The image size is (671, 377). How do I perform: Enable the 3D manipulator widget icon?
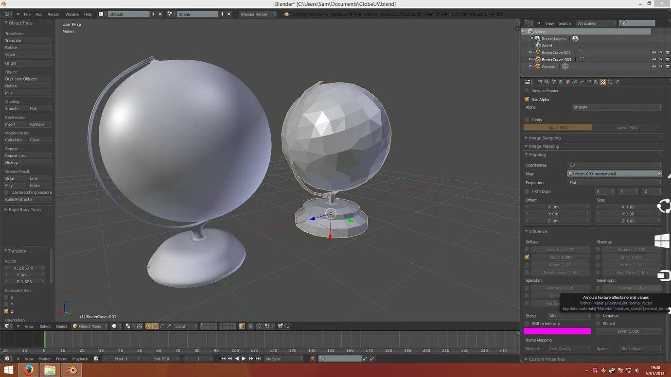[148, 326]
